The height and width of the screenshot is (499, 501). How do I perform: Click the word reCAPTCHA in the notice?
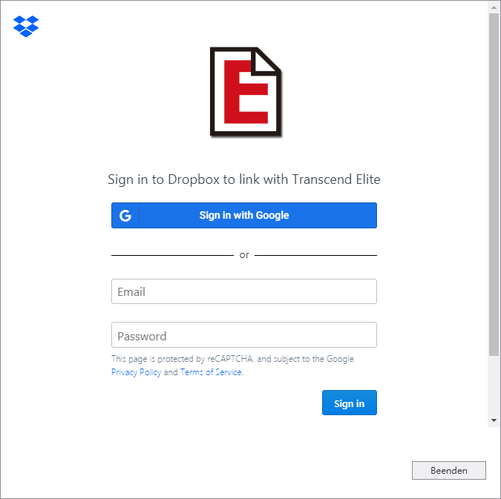(x=230, y=359)
